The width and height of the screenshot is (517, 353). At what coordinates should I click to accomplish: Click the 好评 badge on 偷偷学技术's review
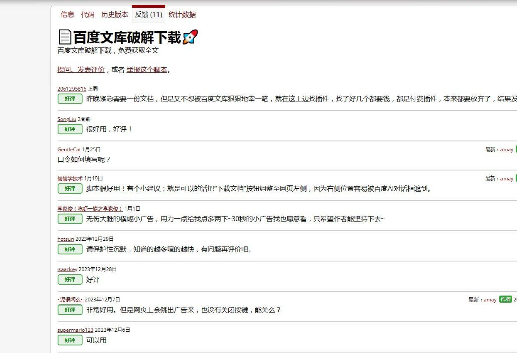pyautogui.click(x=70, y=189)
